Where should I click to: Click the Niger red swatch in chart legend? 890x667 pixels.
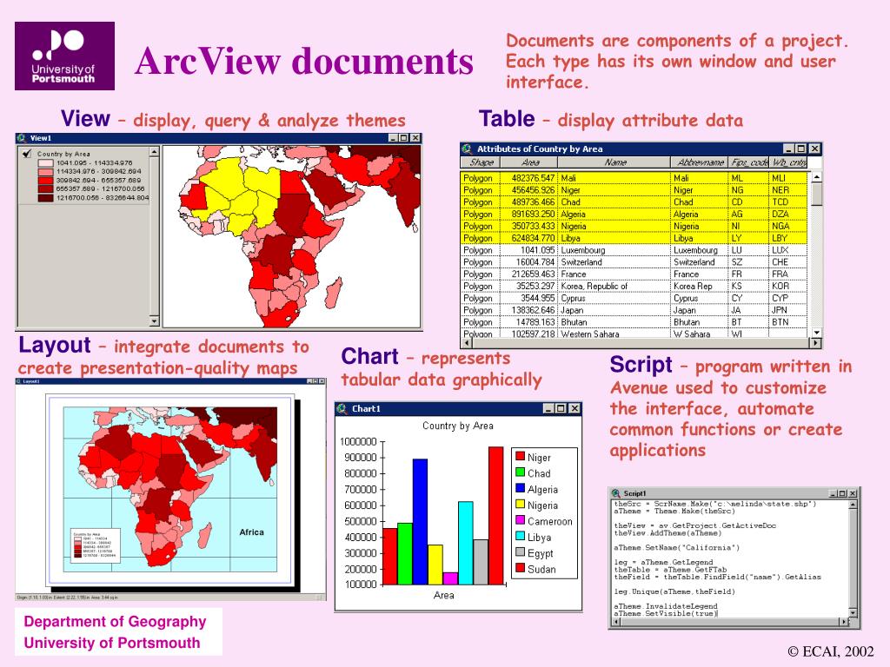(x=520, y=455)
